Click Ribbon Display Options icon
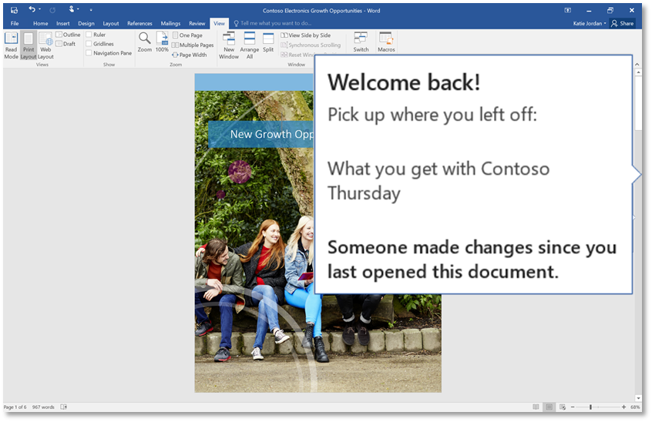Viewport: 652px width, 422px height. (x=567, y=10)
